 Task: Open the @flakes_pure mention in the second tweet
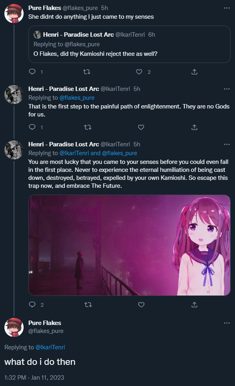pyautogui.click(x=77, y=98)
